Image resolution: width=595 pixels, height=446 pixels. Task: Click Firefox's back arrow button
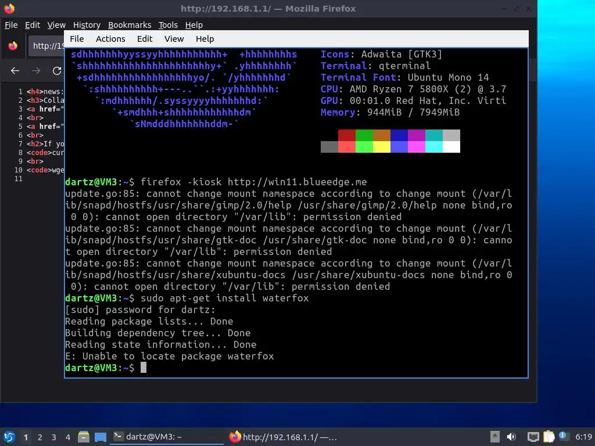15,71
